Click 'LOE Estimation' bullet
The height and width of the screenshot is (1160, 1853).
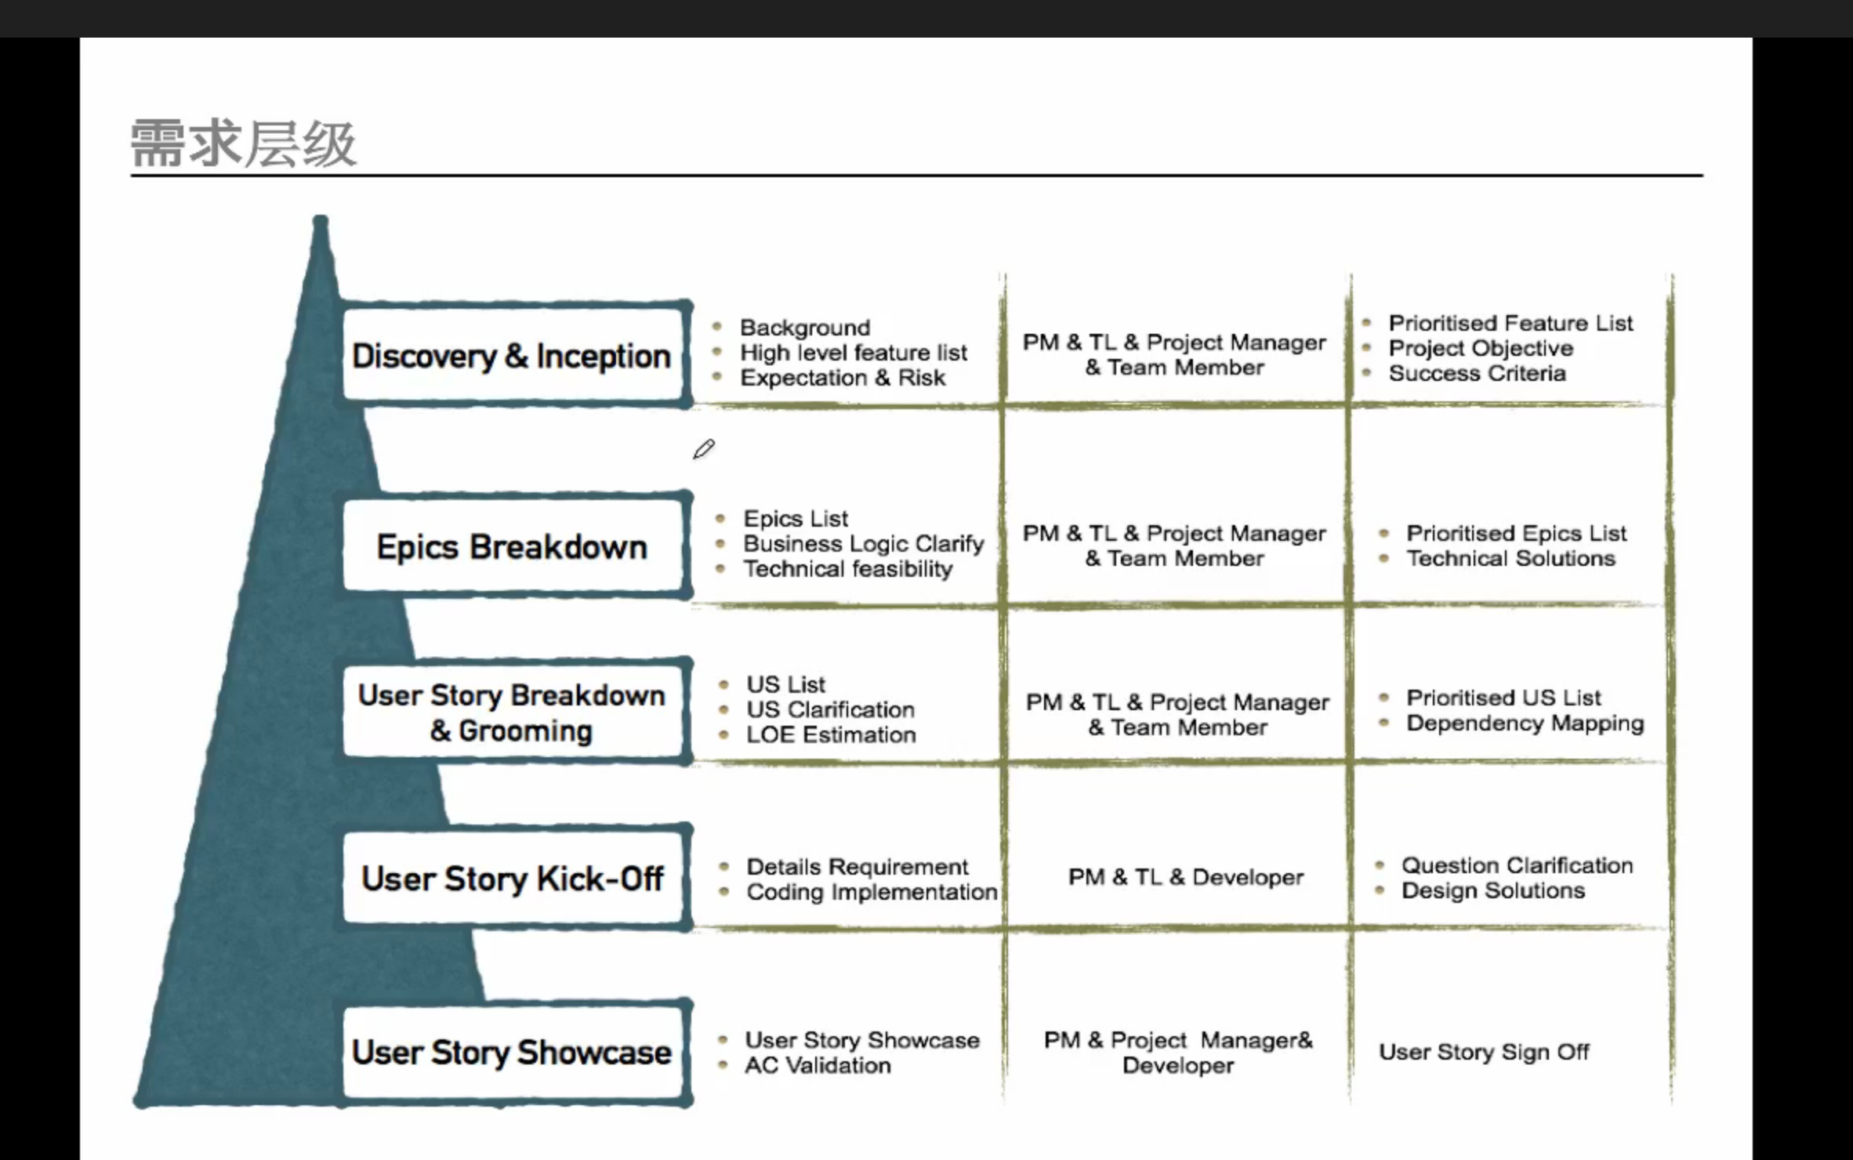point(831,734)
